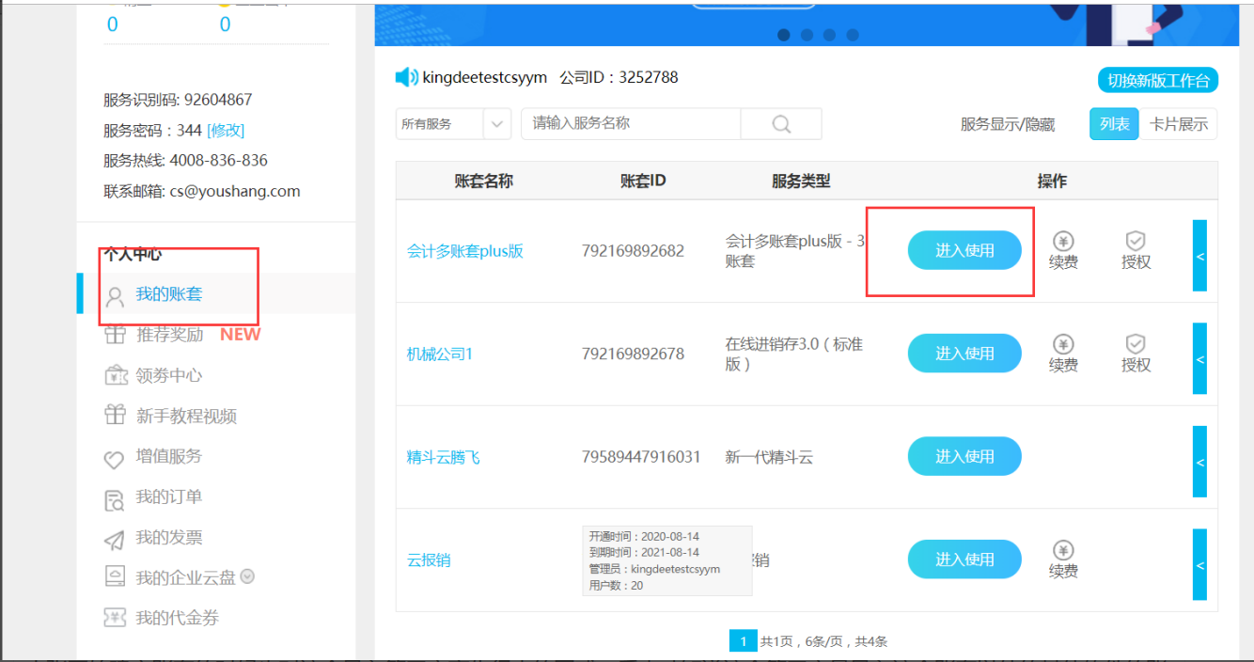Open 我的发票 menu item
1254x662 pixels.
[169, 537]
